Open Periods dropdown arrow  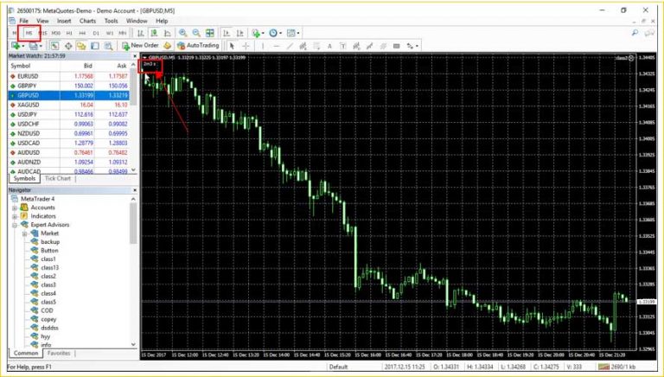pos(281,33)
